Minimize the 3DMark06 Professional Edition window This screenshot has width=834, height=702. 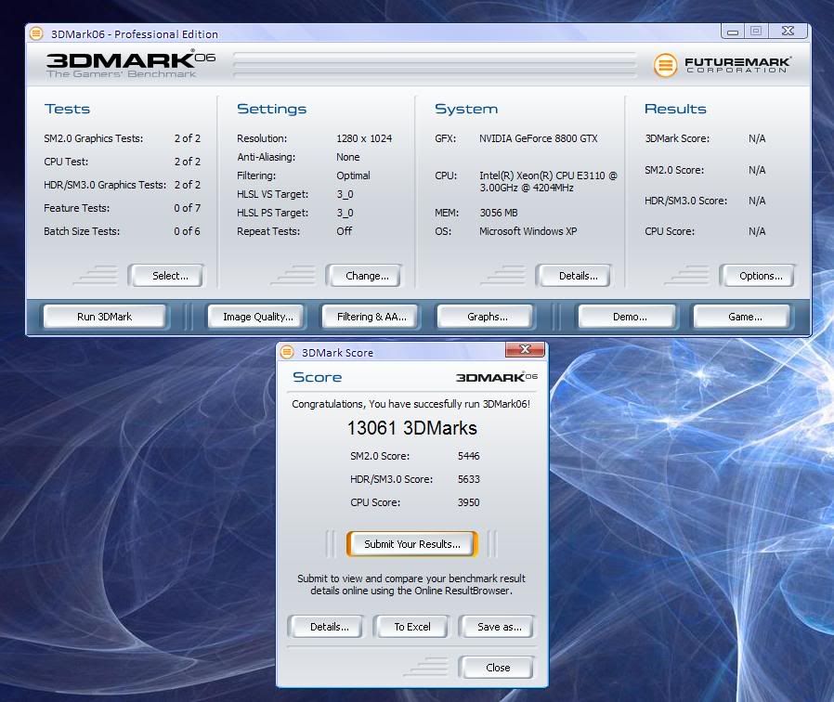point(733,32)
